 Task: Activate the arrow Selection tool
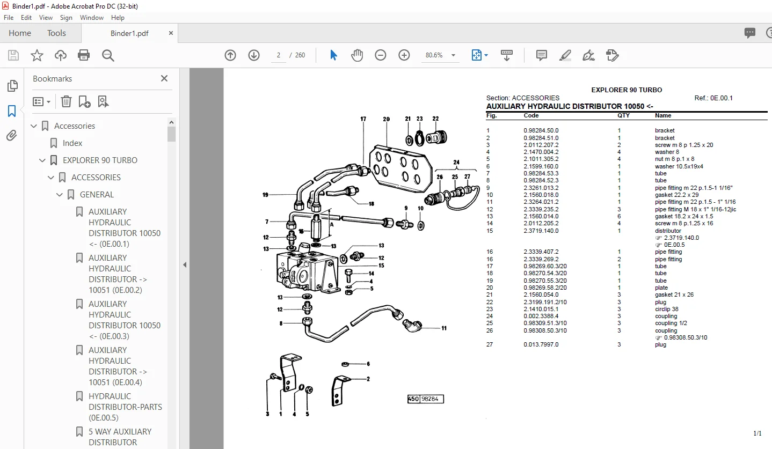coord(333,55)
